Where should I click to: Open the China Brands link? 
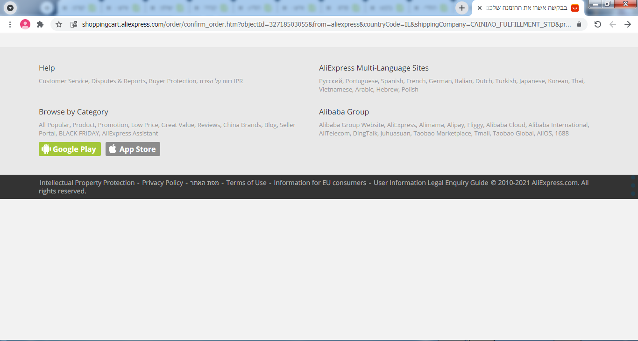242,125
